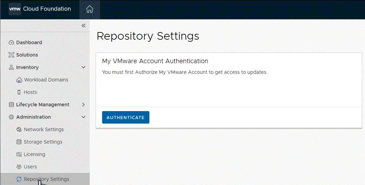Click the Lifecycle Management stack icon
Viewport: 365px width, 185px height.
[x=11, y=105]
